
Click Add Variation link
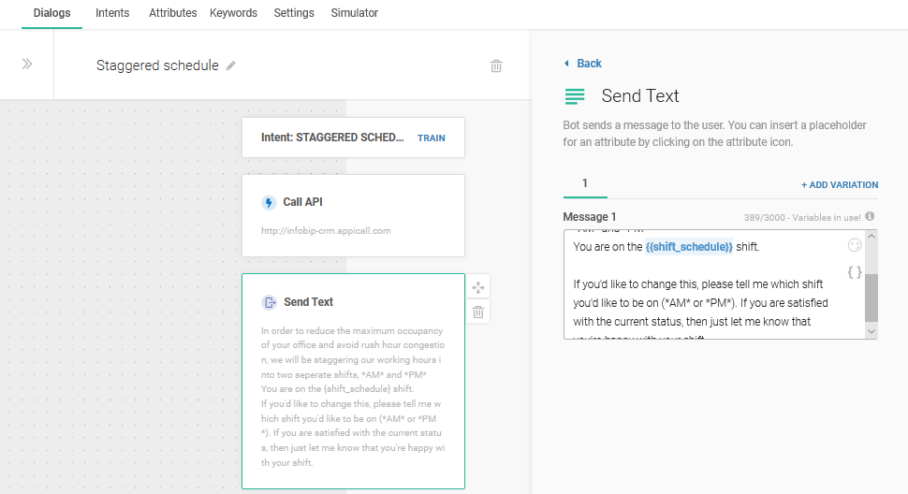pos(840,185)
